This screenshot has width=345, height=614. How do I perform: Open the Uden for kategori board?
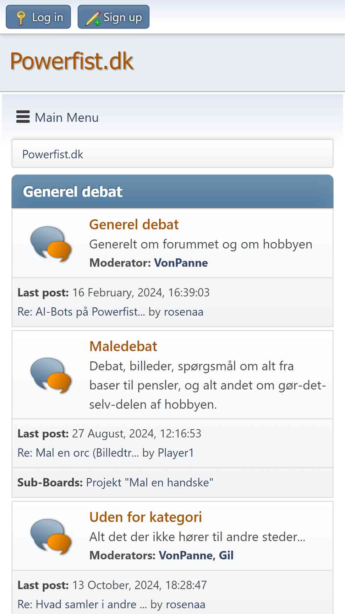(x=146, y=517)
